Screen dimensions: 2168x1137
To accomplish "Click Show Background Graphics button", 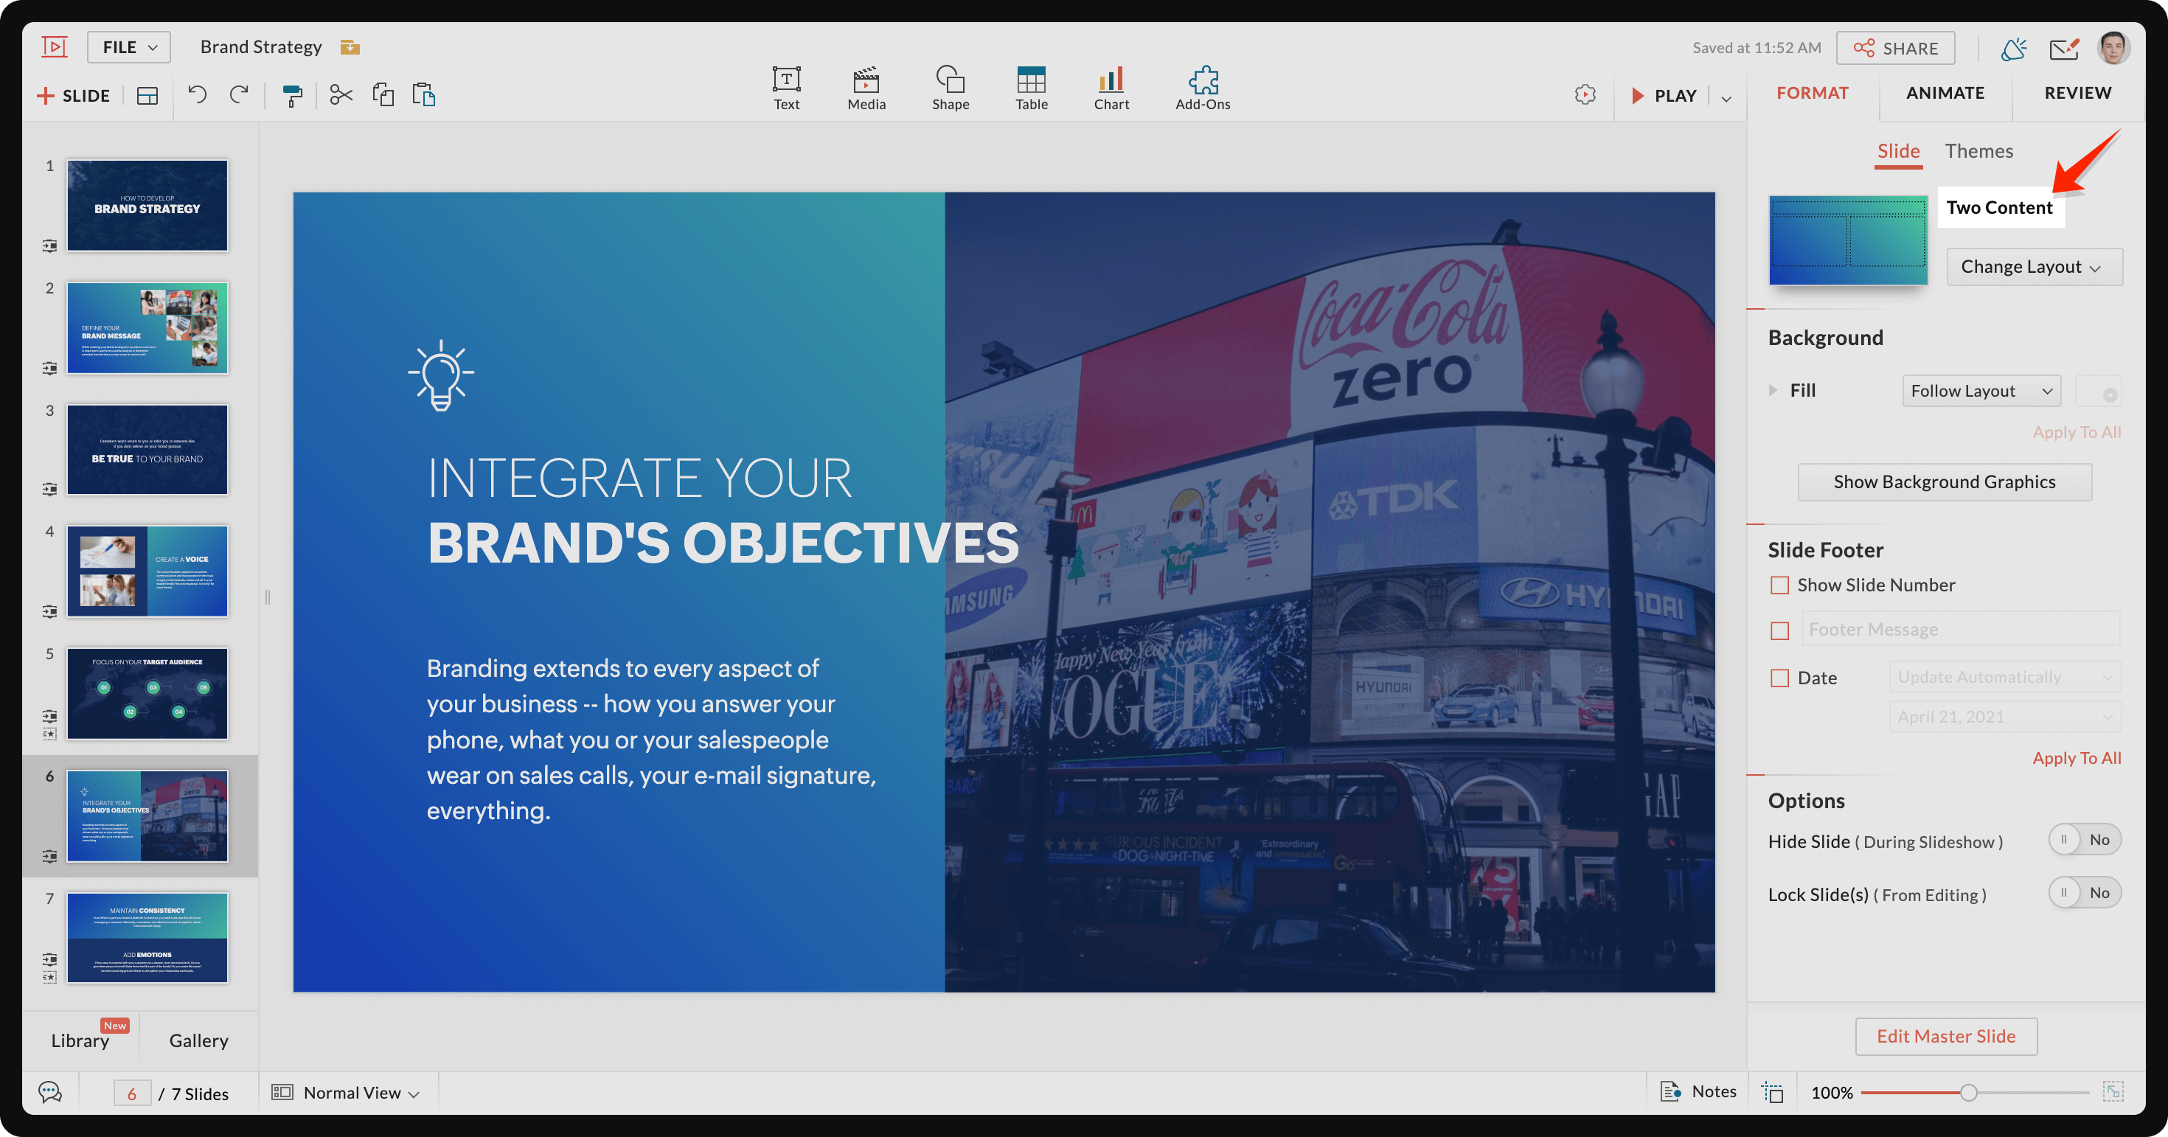I will 1943,481.
